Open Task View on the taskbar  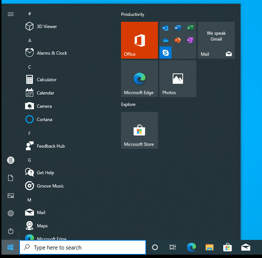tap(172, 247)
